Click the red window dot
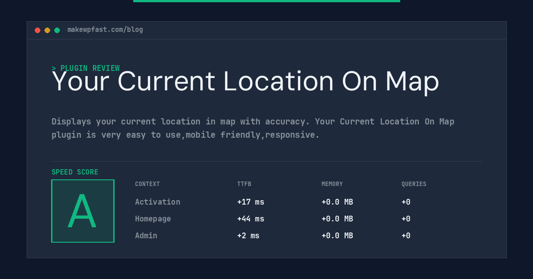This screenshot has width=533, height=279. pos(37,30)
